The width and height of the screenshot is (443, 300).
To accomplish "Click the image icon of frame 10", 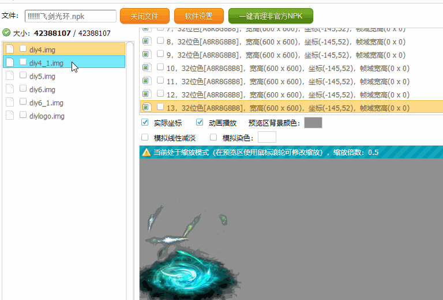I will (x=146, y=68).
